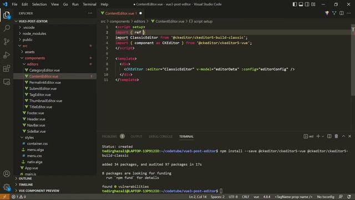Toggle secondary side bar visibility
Viewport: 355px width, 200px height.
pyautogui.click(x=307, y=4)
